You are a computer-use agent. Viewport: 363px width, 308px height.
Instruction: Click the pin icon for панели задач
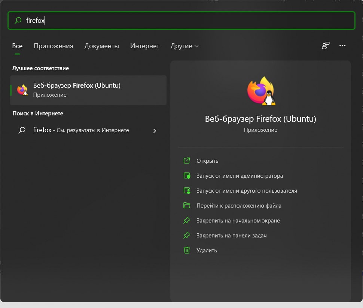pos(187,235)
